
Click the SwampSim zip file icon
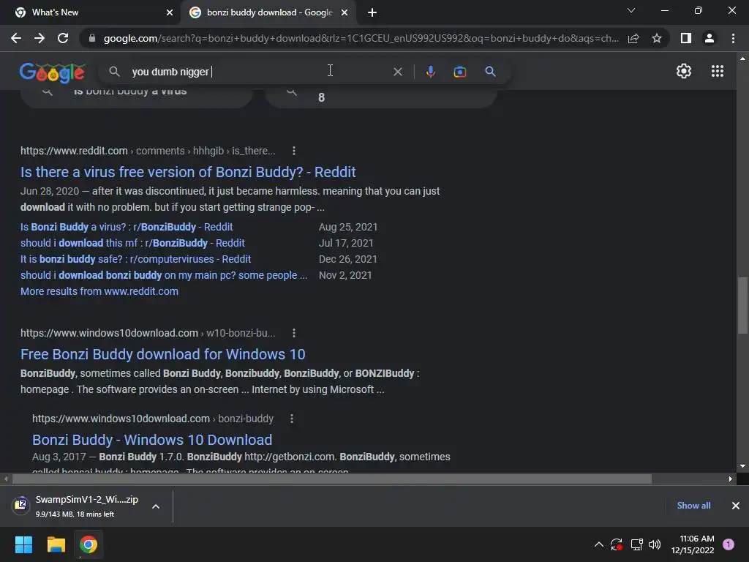click(20, 505)
